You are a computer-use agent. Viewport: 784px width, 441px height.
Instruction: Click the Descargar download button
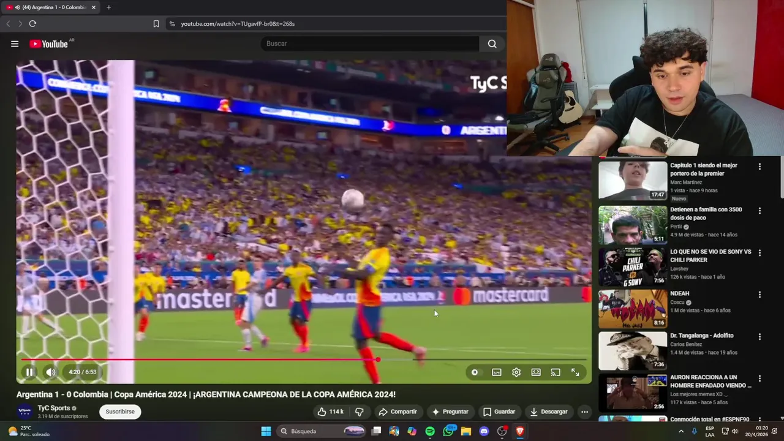pos(549,412)
